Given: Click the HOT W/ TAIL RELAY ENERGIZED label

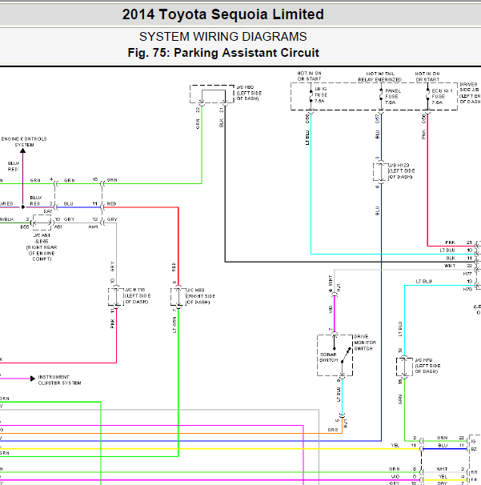Looking at the screenshot, I should tap(380, 77).
